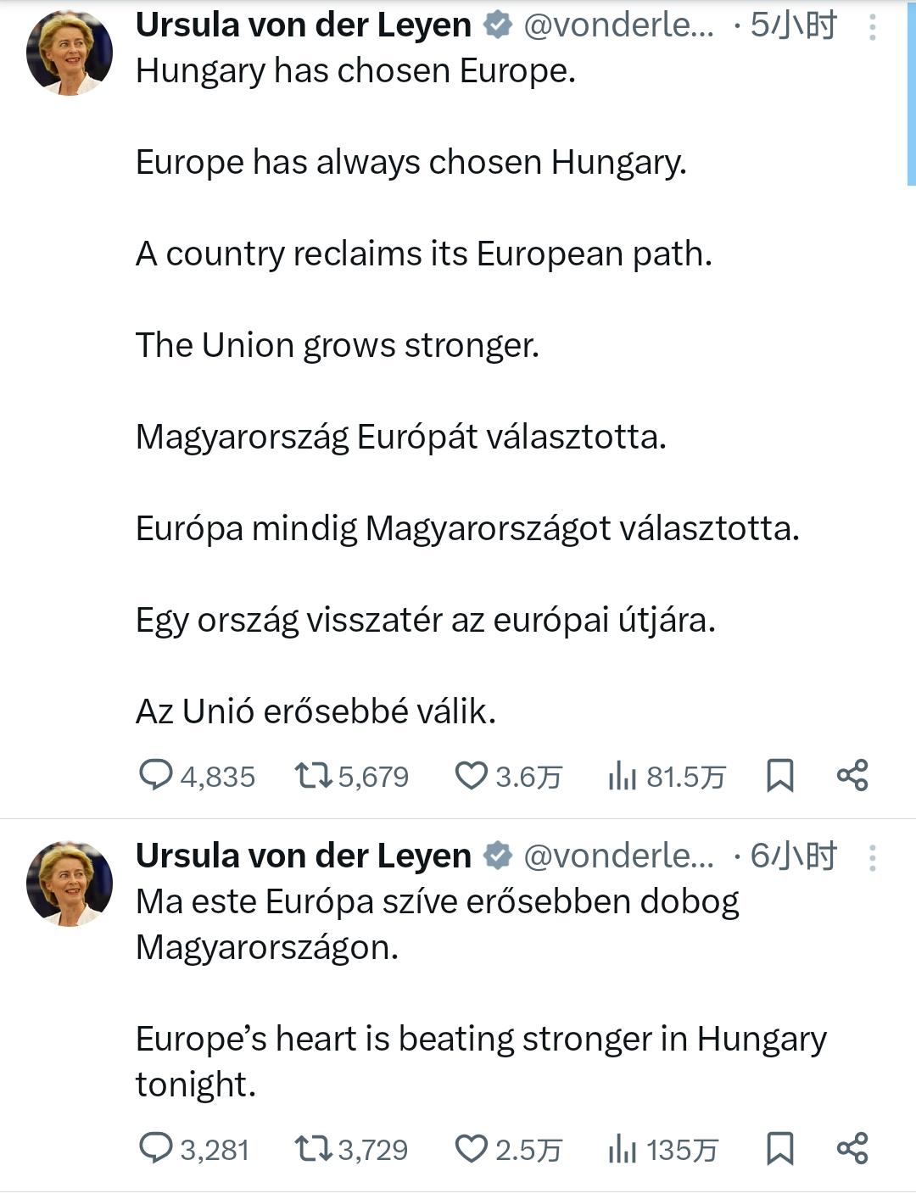
Task: Reply to the 'Europe's heart' tweet
Action: (156, 1148)
